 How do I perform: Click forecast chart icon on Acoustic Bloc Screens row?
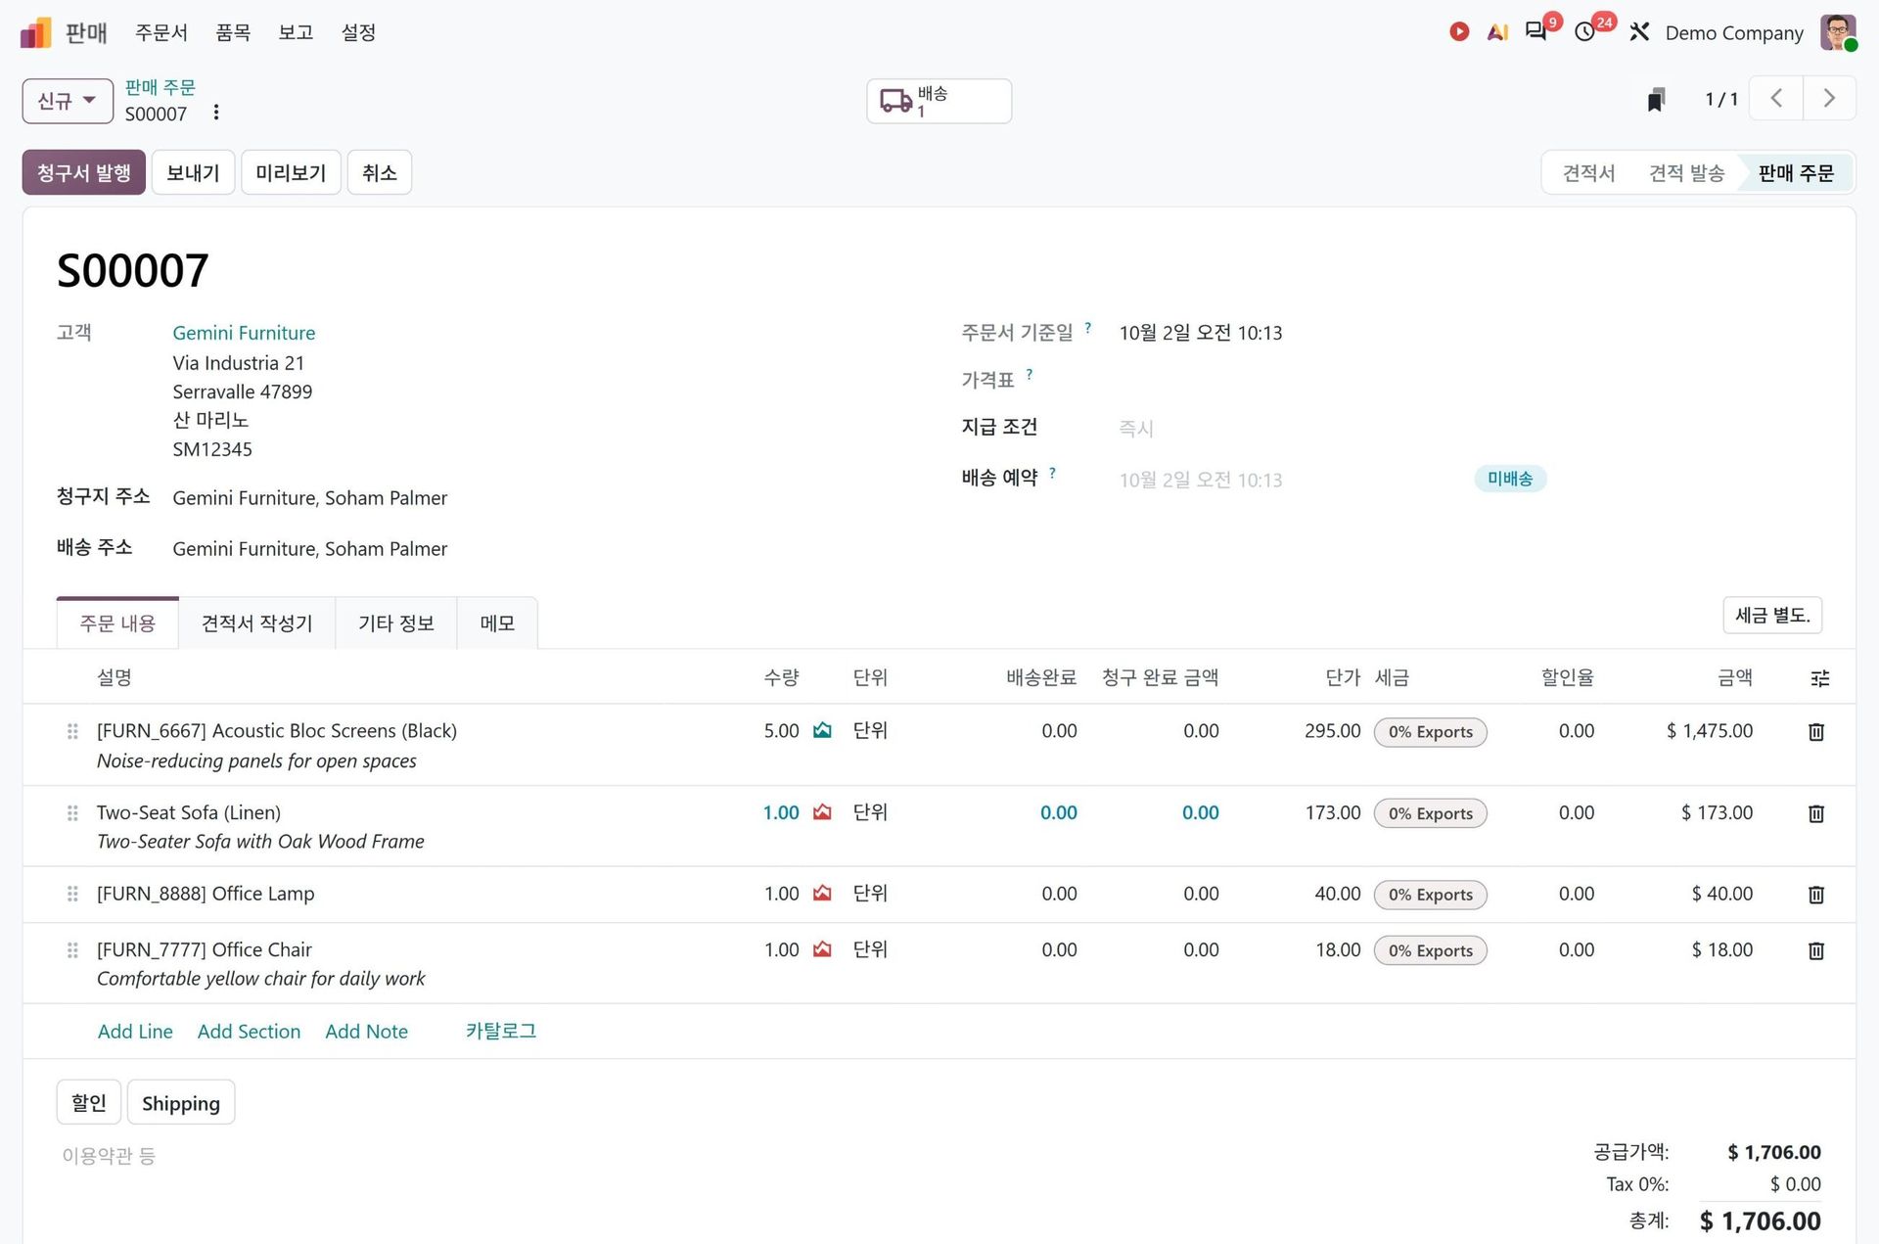pos(822,730)
